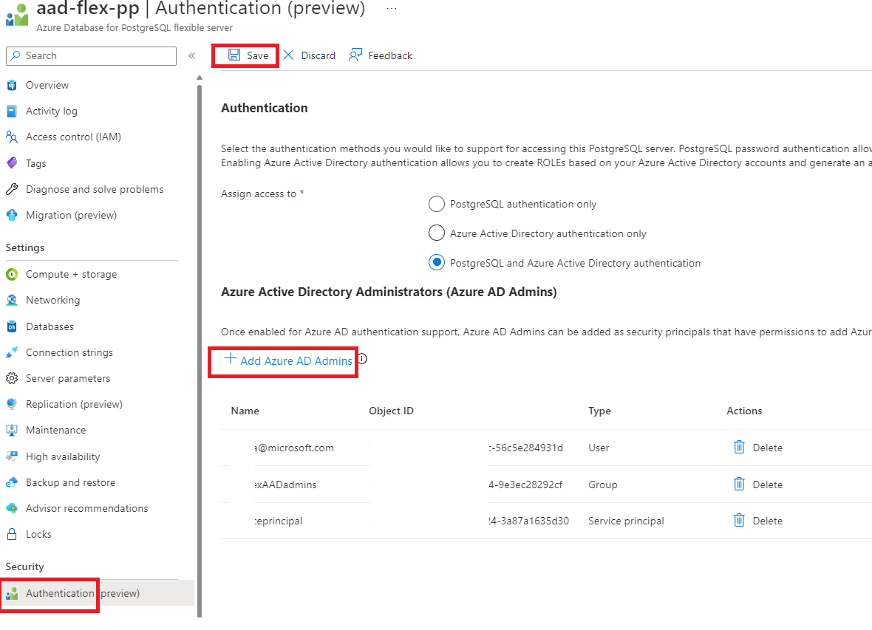The image size is (872, 630).
Task: Click the Locks padlock icon
Action: [12, 534]
